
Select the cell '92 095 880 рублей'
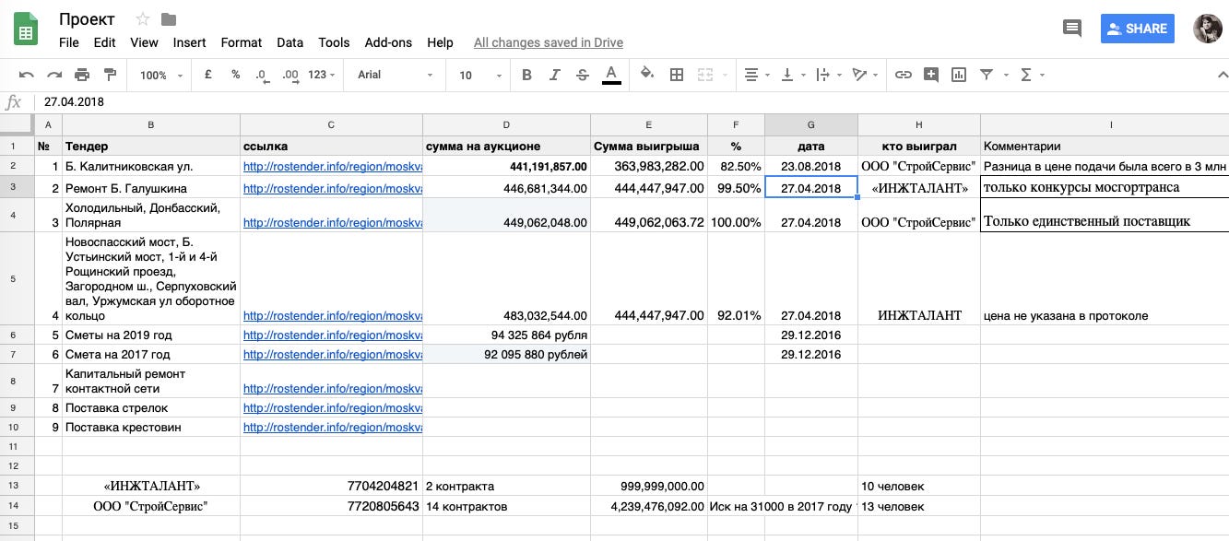tap(506, 354)
